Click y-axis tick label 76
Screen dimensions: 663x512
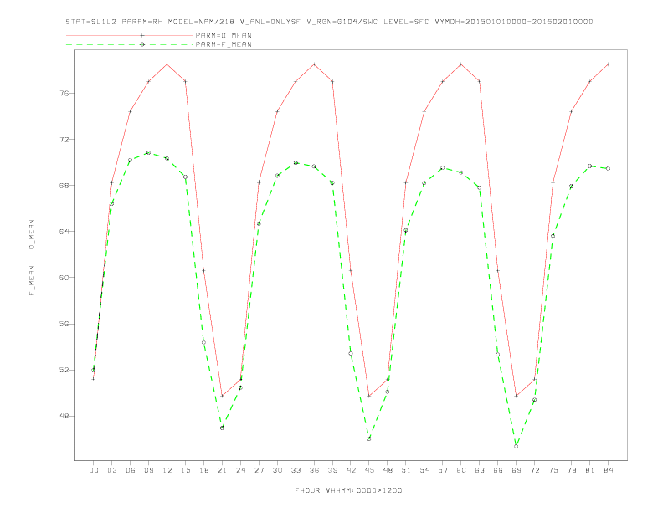(x=64, y=93)
